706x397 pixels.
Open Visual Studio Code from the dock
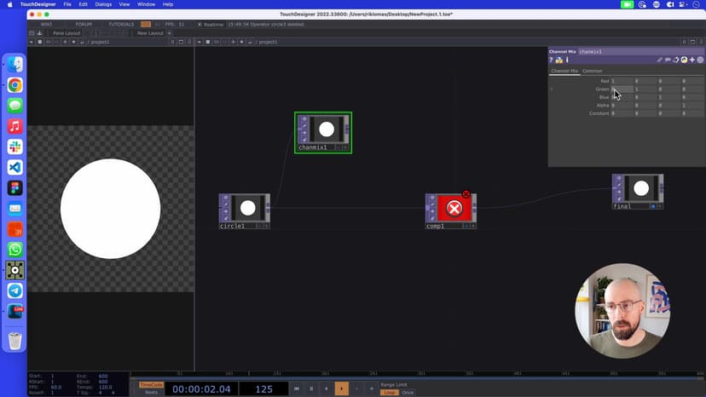click(x=14, y=167)
